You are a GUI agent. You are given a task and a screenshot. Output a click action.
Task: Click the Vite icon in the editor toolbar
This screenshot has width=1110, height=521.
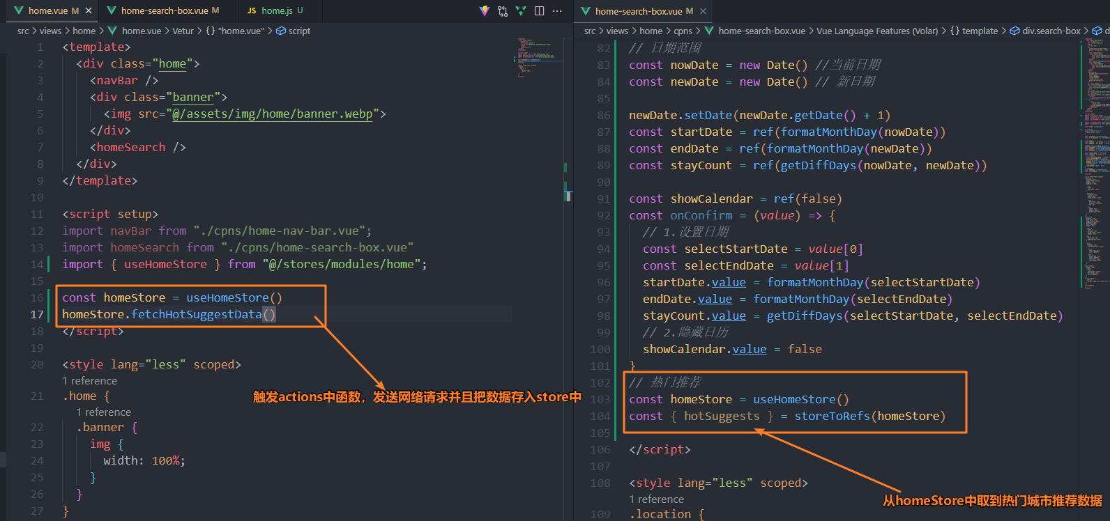[485, 10]
